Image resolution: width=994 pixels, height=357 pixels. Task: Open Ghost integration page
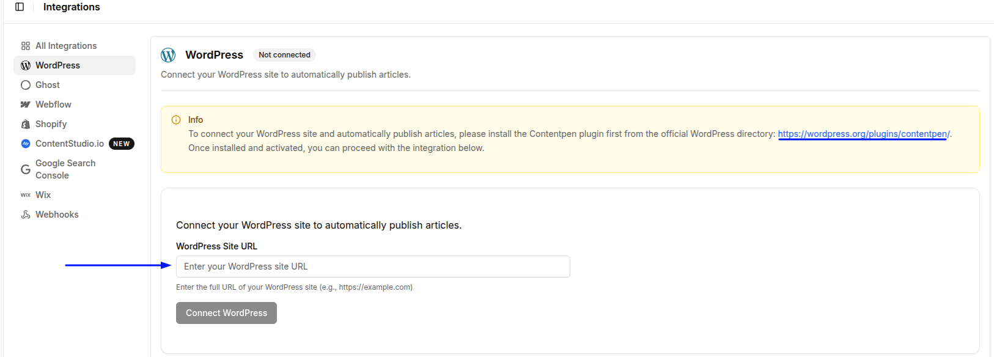(75, 85)
